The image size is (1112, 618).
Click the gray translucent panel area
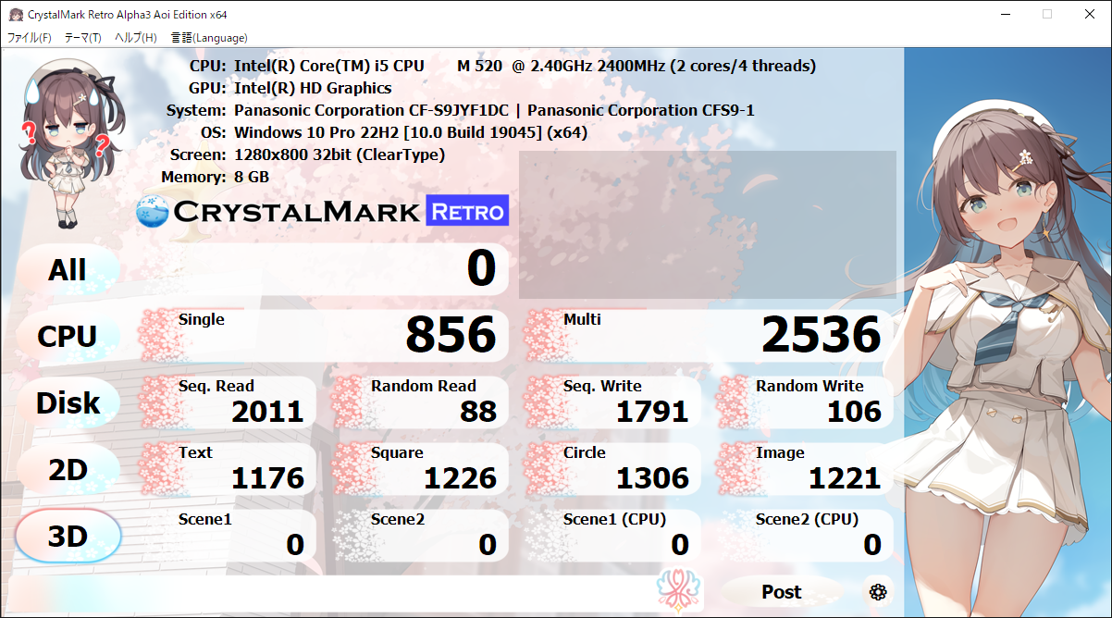708,225
